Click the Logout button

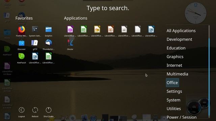(x=22, y=112)
